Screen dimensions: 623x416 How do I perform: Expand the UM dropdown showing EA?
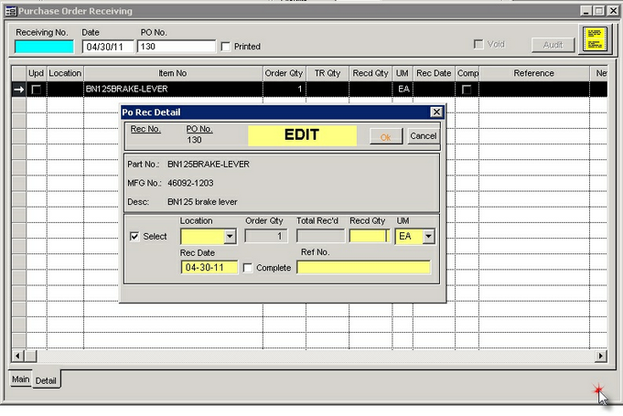(427, 237)
